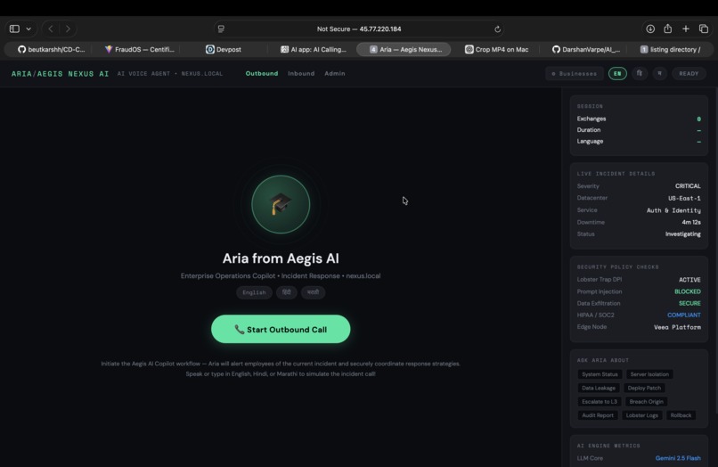Add a new tab with plus icon

pyautogui.click(x=686, y=29)
